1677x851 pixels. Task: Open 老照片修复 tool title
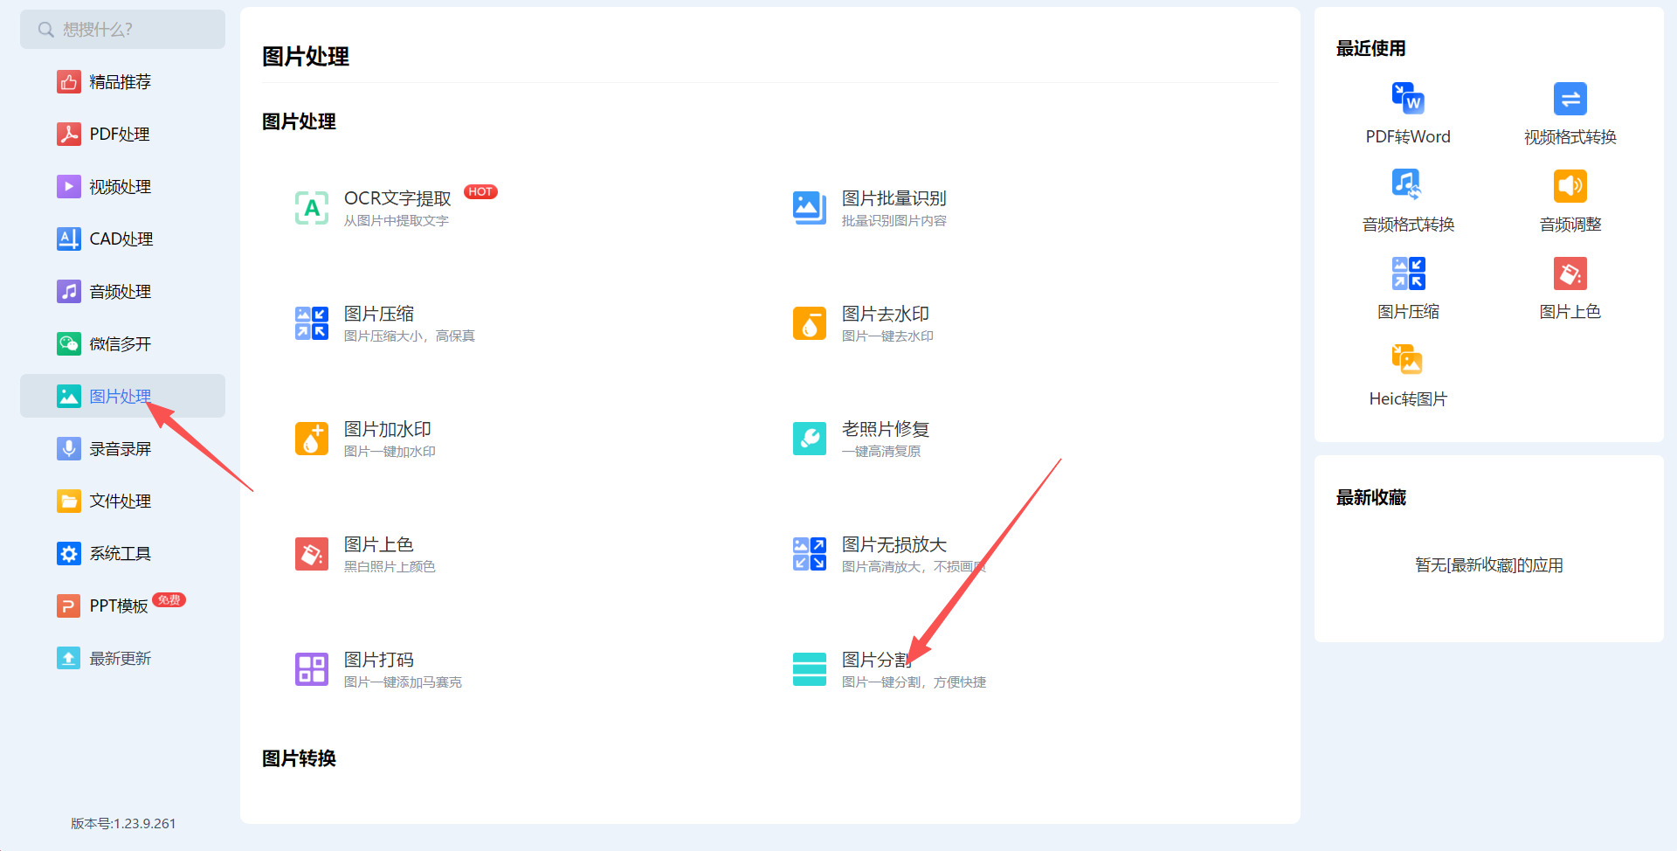tap(886, 429)
